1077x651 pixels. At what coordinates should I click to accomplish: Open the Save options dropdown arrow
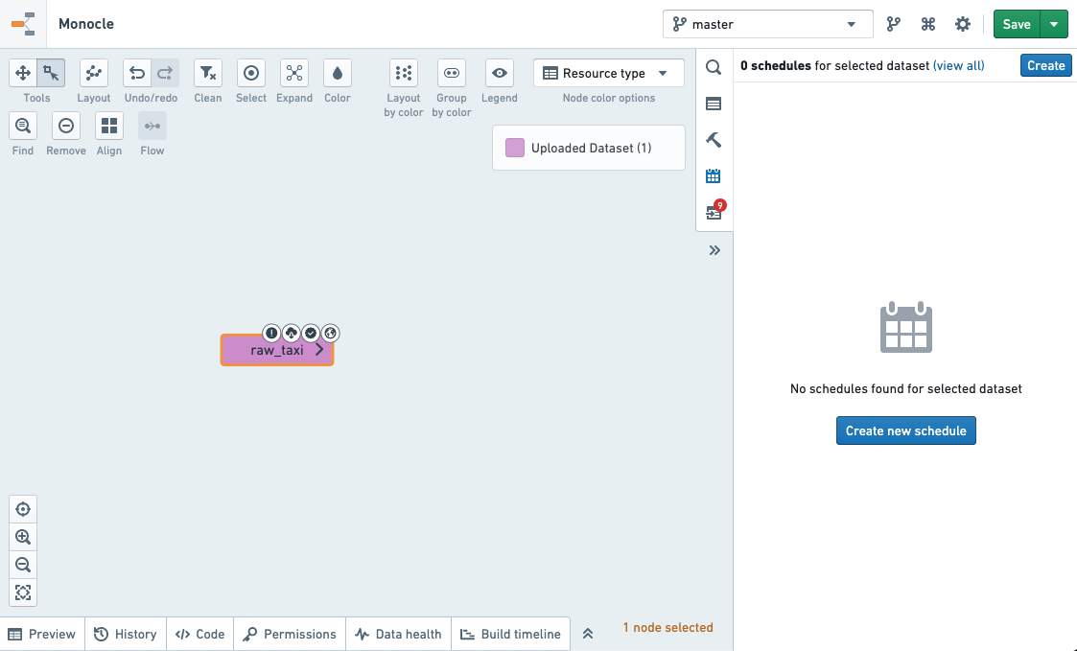[x=1054, y=24]
